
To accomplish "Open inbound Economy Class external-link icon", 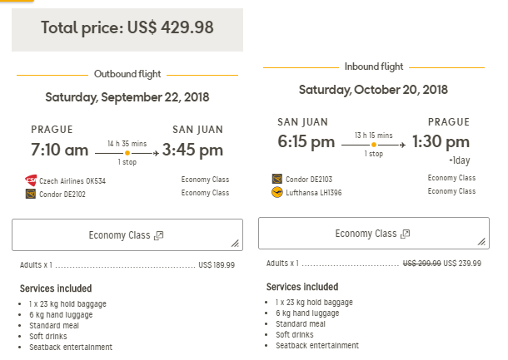I will pyautogui.click(x=406, y=234).
